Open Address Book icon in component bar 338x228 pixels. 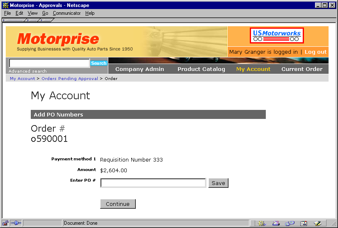point(304,223)
